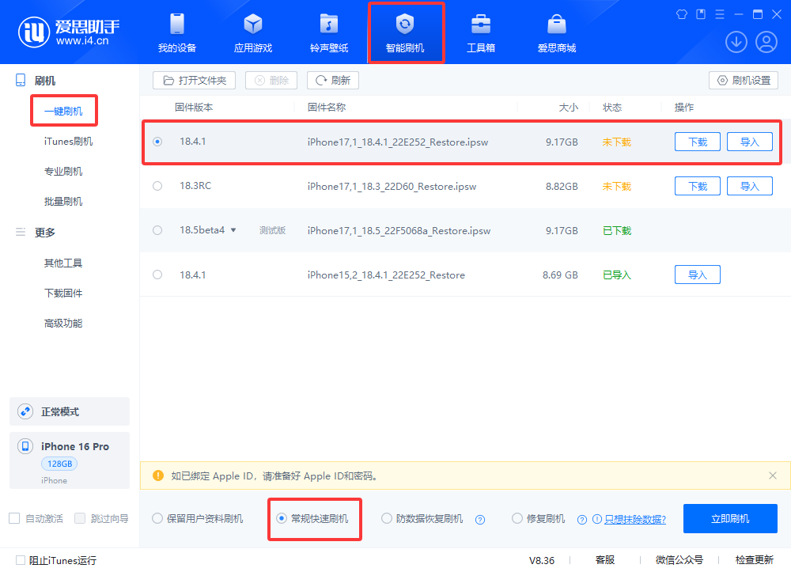Click help icon beside 防数据恢复刷机

(x=479, y=520)
